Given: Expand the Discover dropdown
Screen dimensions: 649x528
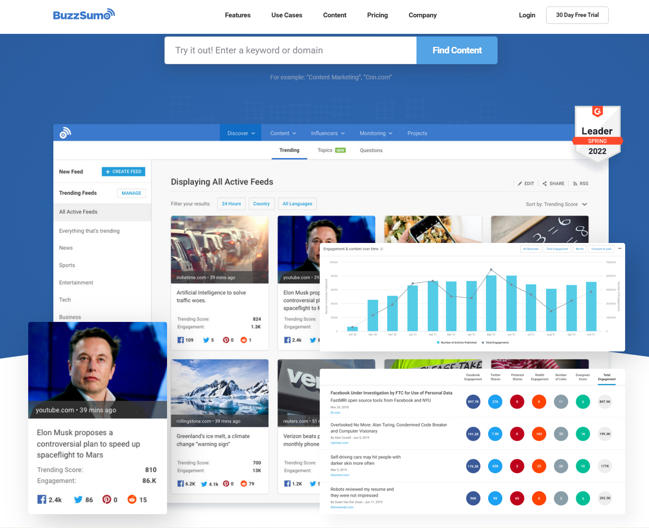Looking at the screenshot, I should pyautogui.click(x=241, y=133).
